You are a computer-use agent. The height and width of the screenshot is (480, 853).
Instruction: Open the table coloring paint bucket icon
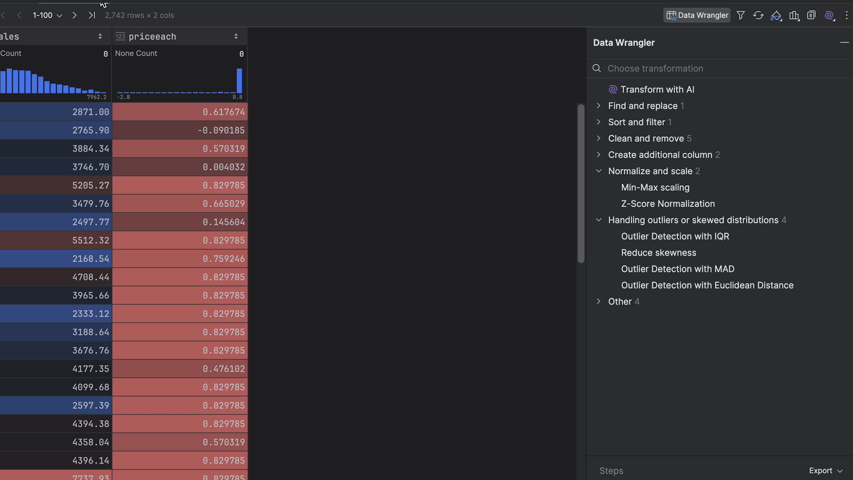click(776, 16)
